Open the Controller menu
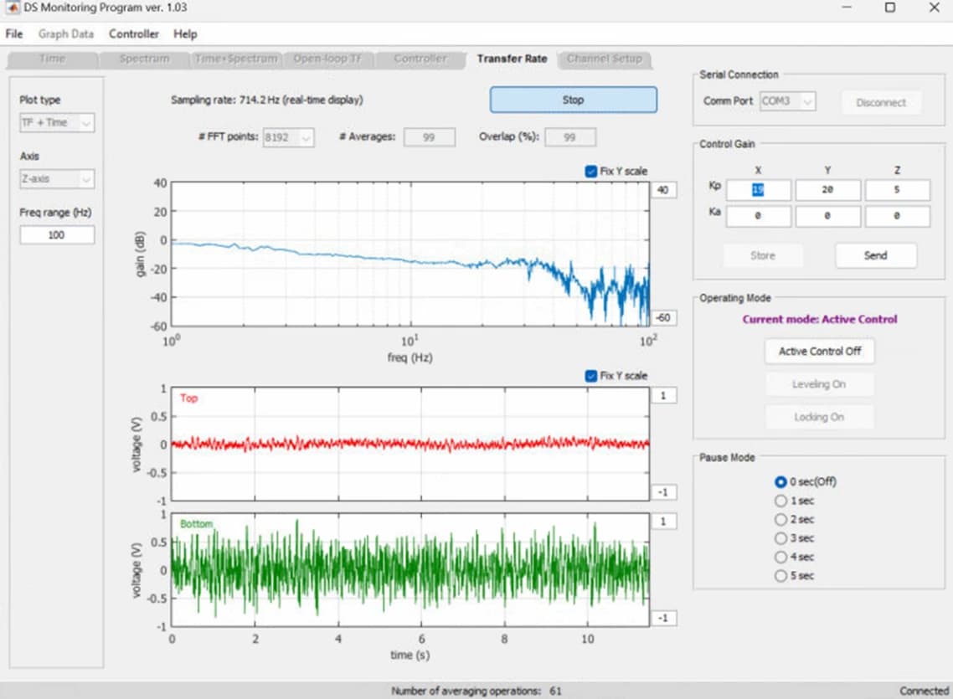Image resolution: width=953 pixels, height=699 pixels. tap(134, 34)
